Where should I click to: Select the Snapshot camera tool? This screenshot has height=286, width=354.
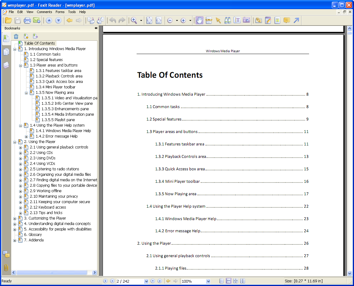coord(247,20)
